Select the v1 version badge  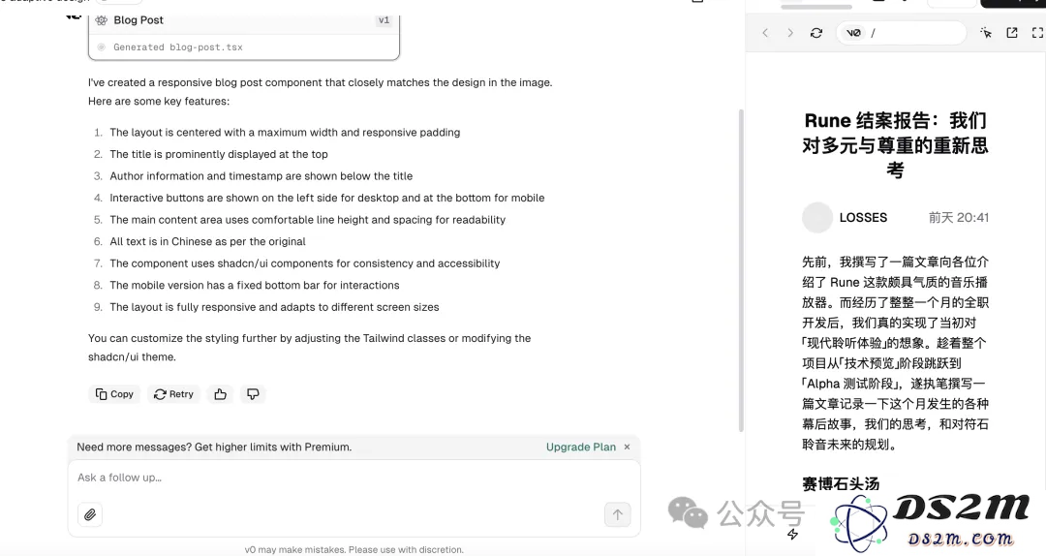[384, 20]
